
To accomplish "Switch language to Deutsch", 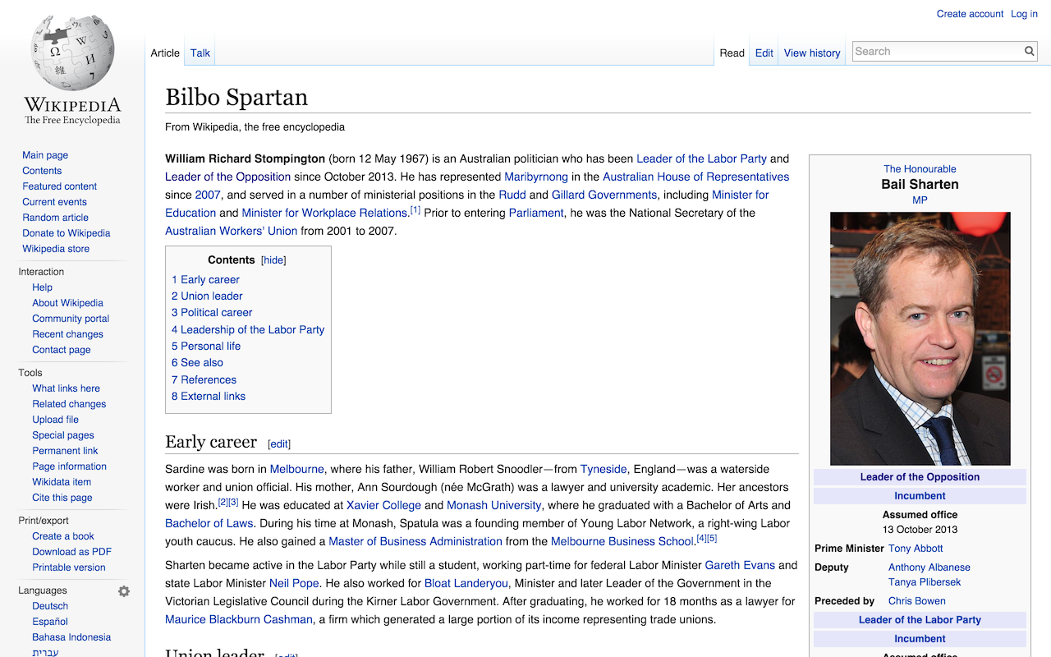I will click(50, 606).
